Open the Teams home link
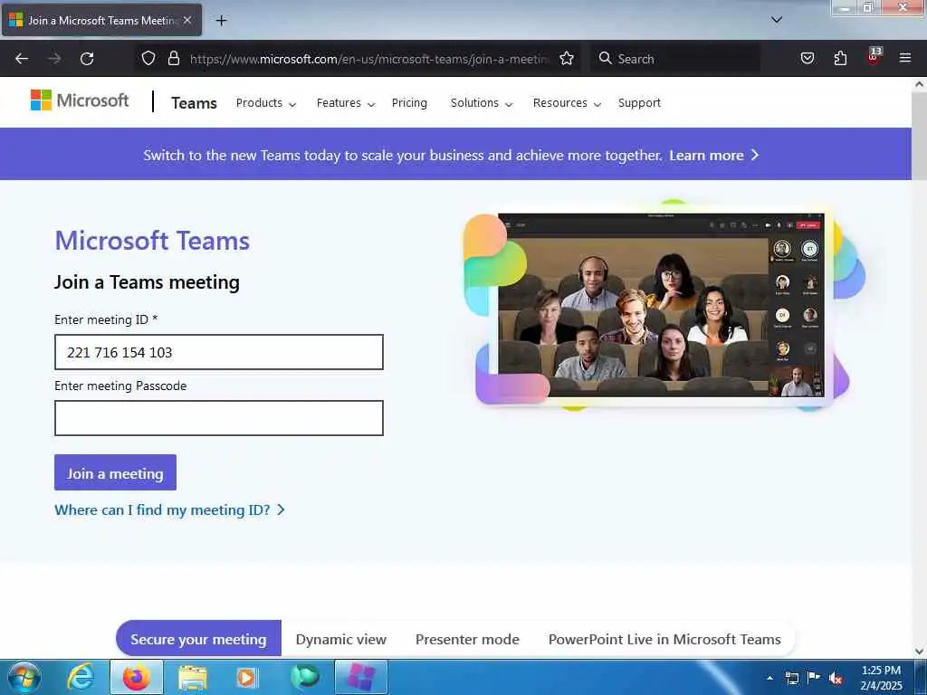 (194, 103)
